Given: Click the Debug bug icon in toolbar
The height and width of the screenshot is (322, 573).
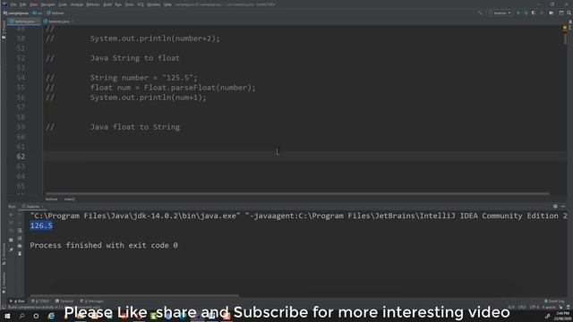Looking at the screenshot, I should point(526,13).
